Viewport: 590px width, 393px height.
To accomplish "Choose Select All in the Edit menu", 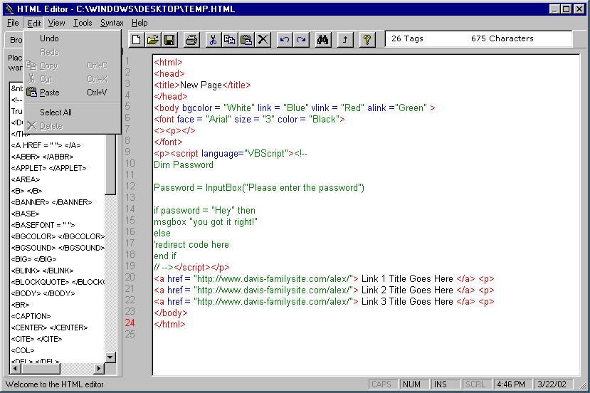I will (x=56, y=112).
